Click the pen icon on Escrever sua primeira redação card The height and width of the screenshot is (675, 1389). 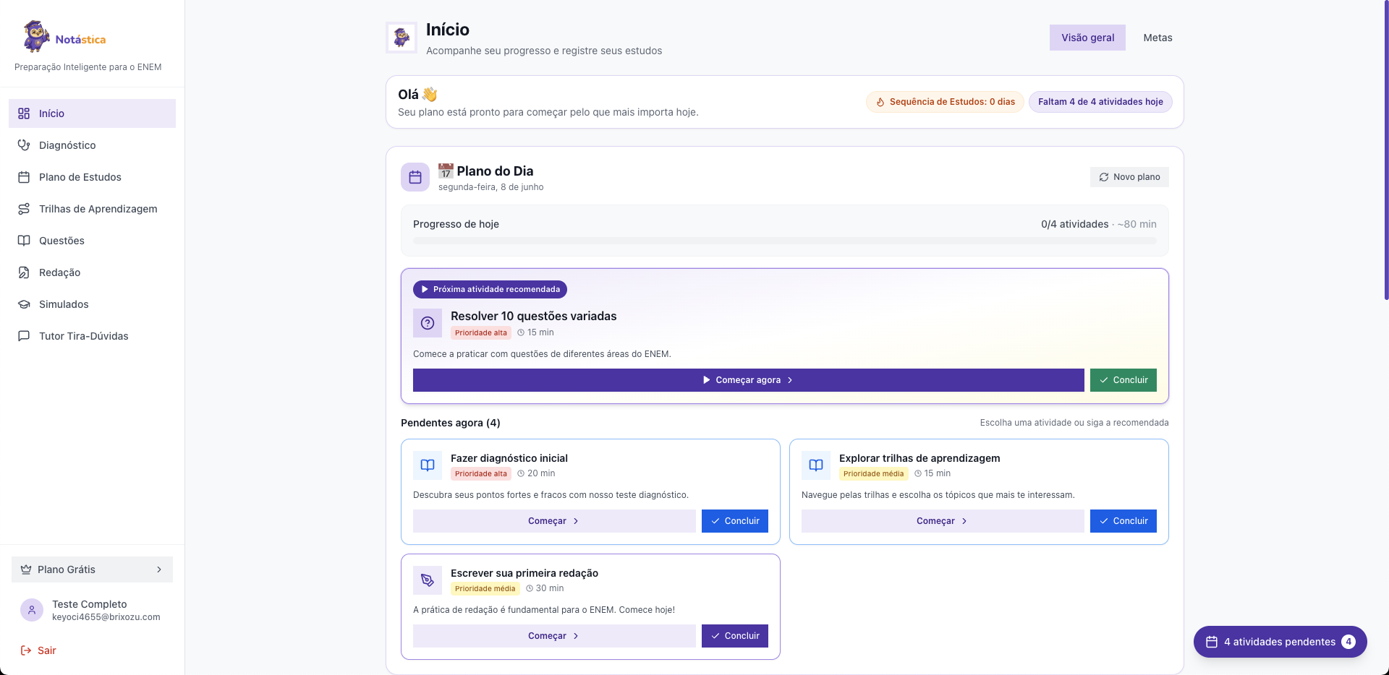pos(428,580)
